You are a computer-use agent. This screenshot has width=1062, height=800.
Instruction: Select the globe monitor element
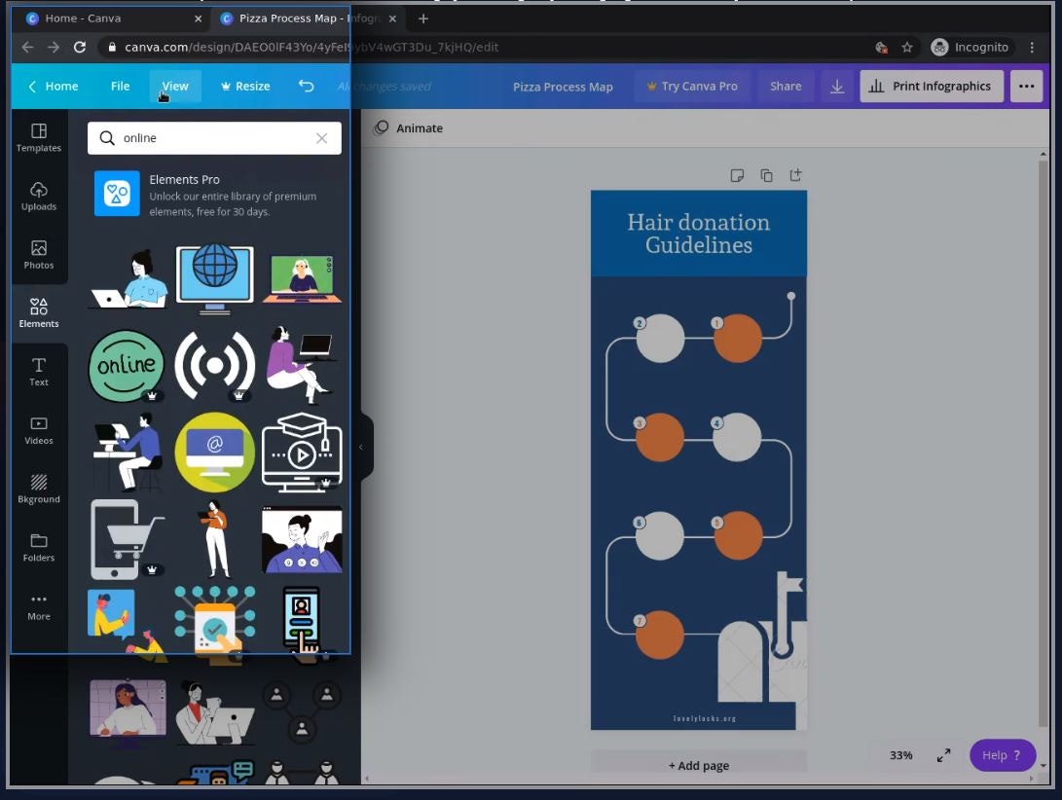point(215,279)
